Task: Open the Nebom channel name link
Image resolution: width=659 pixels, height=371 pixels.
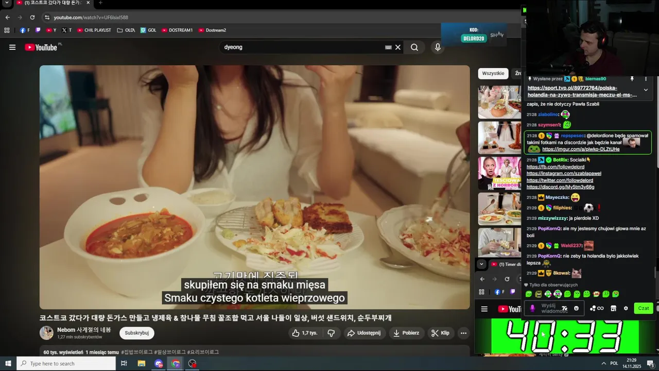Action: tap(84, 330)
